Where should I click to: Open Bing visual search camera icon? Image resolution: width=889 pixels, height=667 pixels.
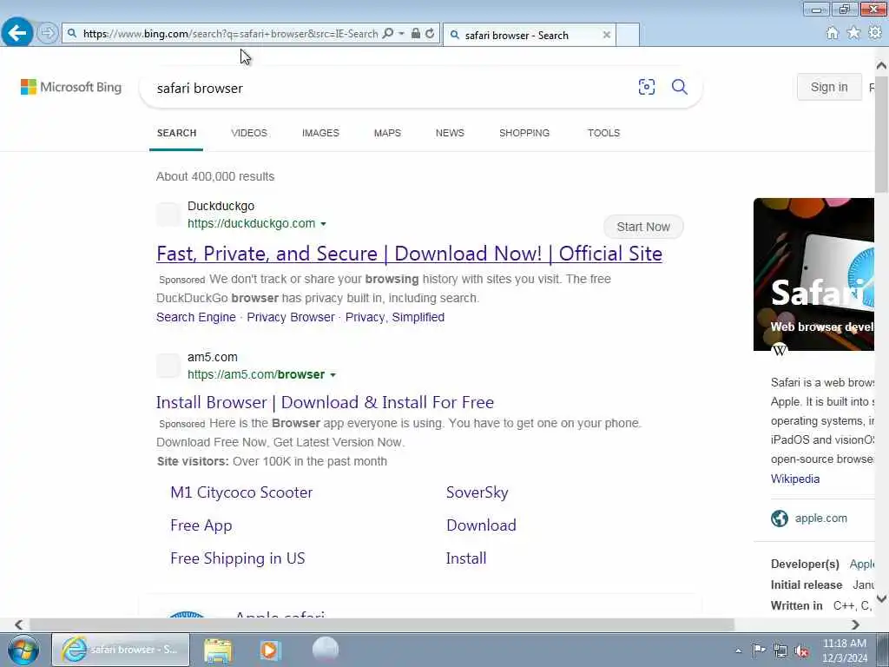646,87
